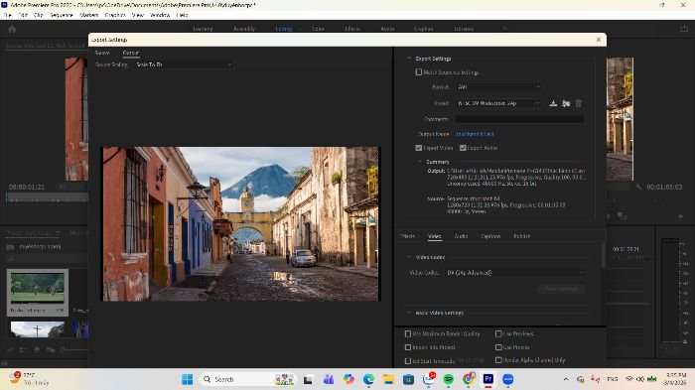695x390 pixels.
Task: Open the Preset dropdown
Action: click(498, 103)
